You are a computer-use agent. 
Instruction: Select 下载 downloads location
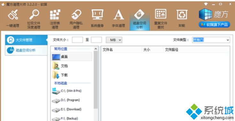[x=72, y=75]
